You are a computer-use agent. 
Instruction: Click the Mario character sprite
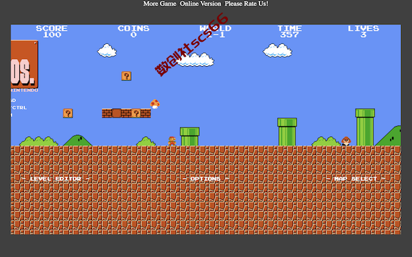click(172, 141)
